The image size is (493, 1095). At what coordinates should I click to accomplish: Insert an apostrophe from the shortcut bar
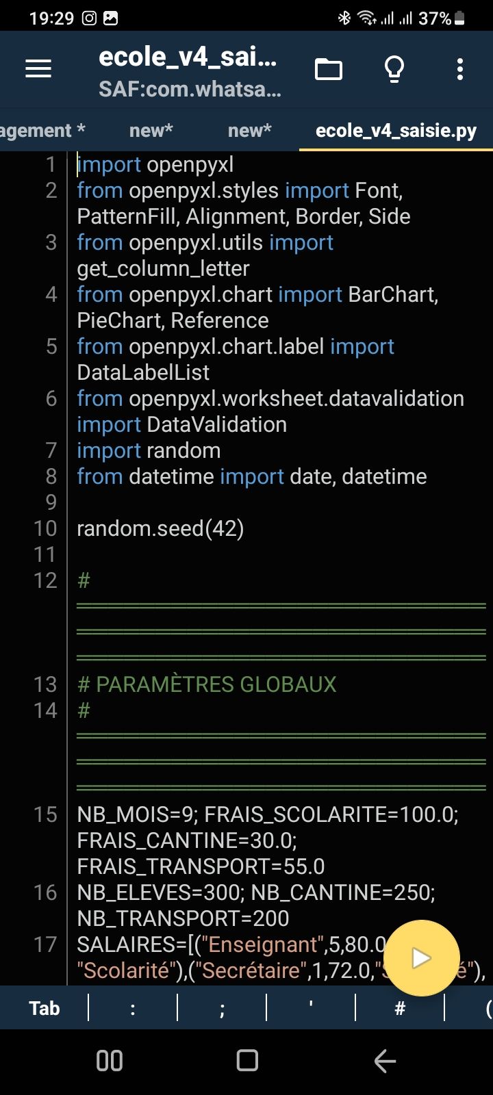coord(311,1008)
